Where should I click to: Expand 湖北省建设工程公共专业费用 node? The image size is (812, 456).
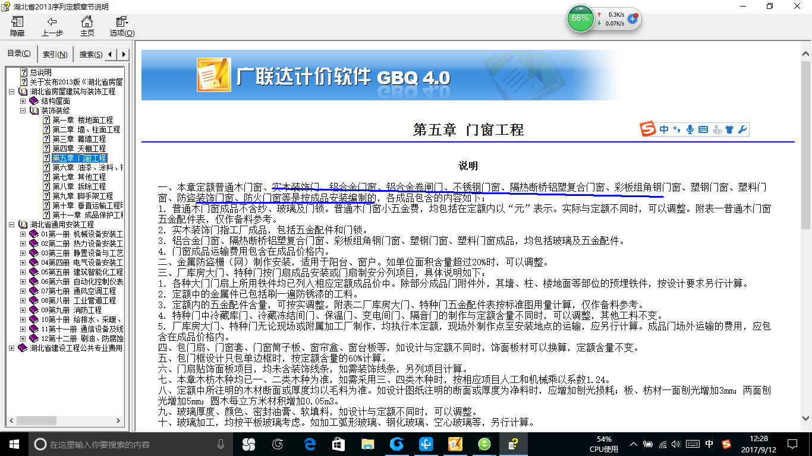[x=13, y=348]
